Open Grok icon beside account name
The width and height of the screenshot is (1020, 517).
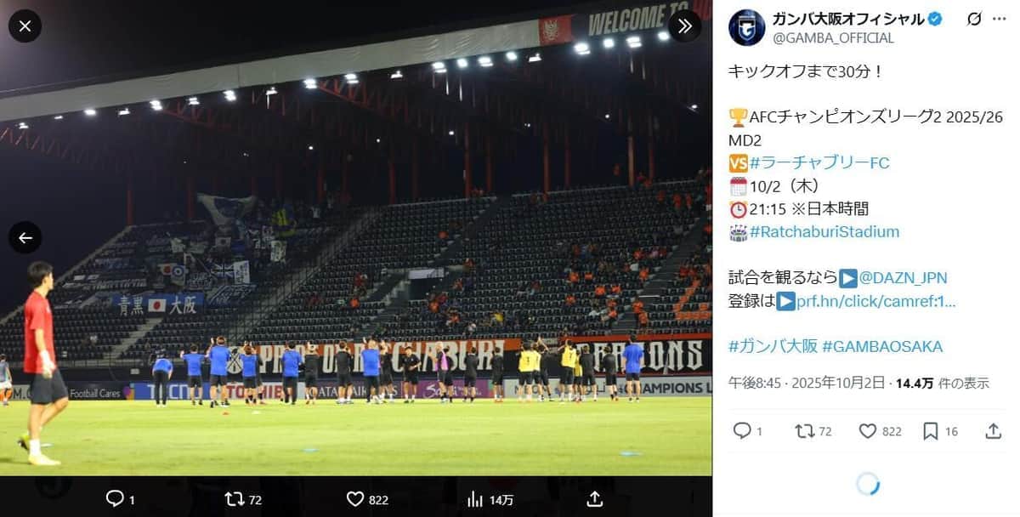973,19
